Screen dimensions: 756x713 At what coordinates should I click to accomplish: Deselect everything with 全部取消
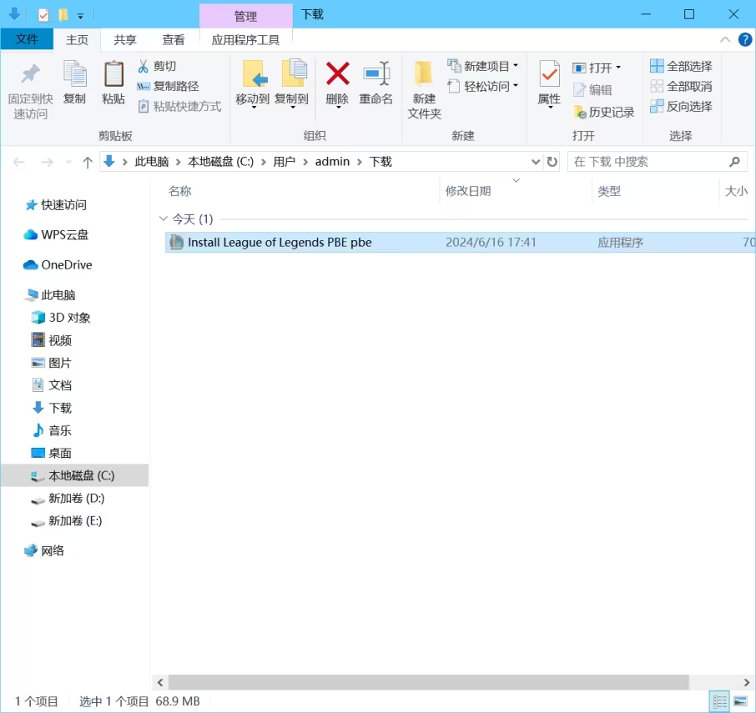point(681,86)
